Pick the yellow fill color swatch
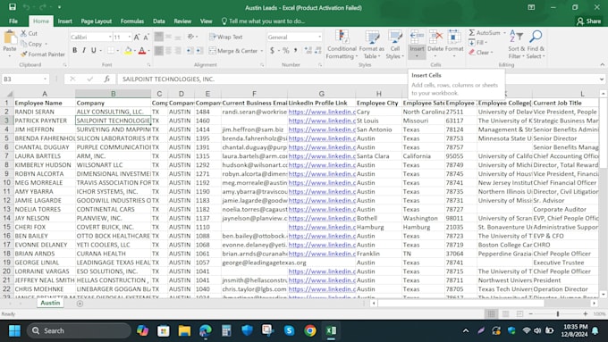 tap(128, 50)
